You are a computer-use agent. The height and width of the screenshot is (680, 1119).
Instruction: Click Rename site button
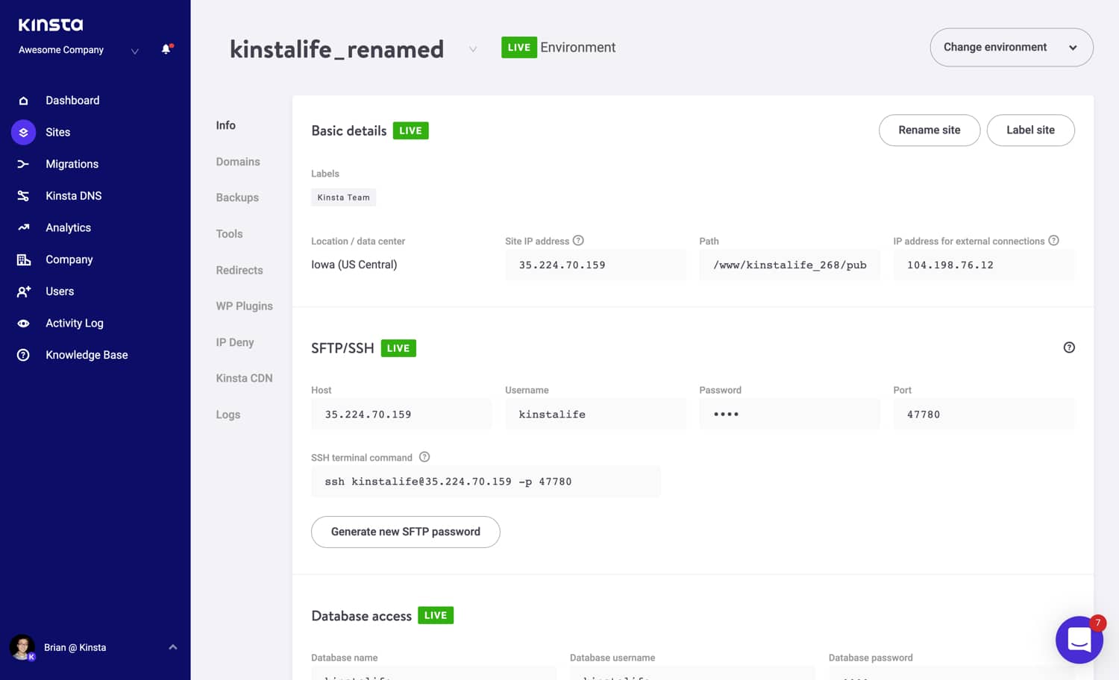click(x=930, y=130)
